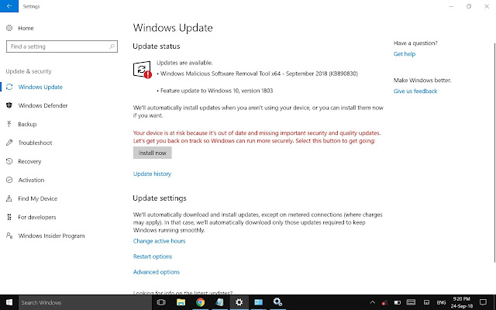The width and height of the screenshot is (496, 310).
Task: Select the Windows Update sync icon in sidebar
Action: [9, 87]
